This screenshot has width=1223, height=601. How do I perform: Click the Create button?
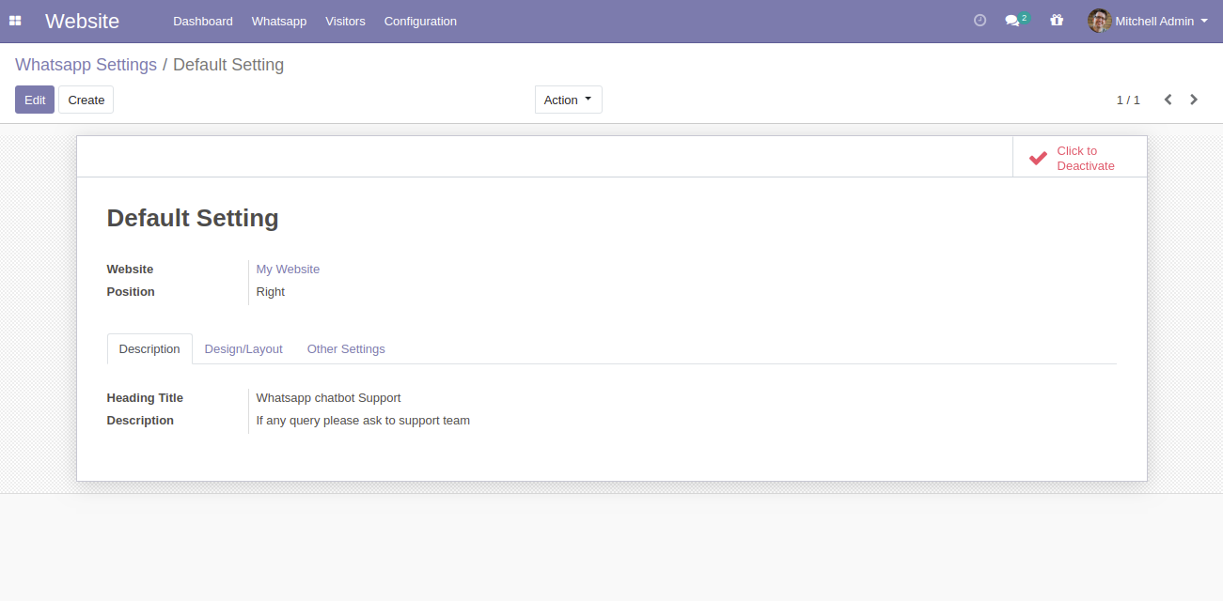click(86, 100)
